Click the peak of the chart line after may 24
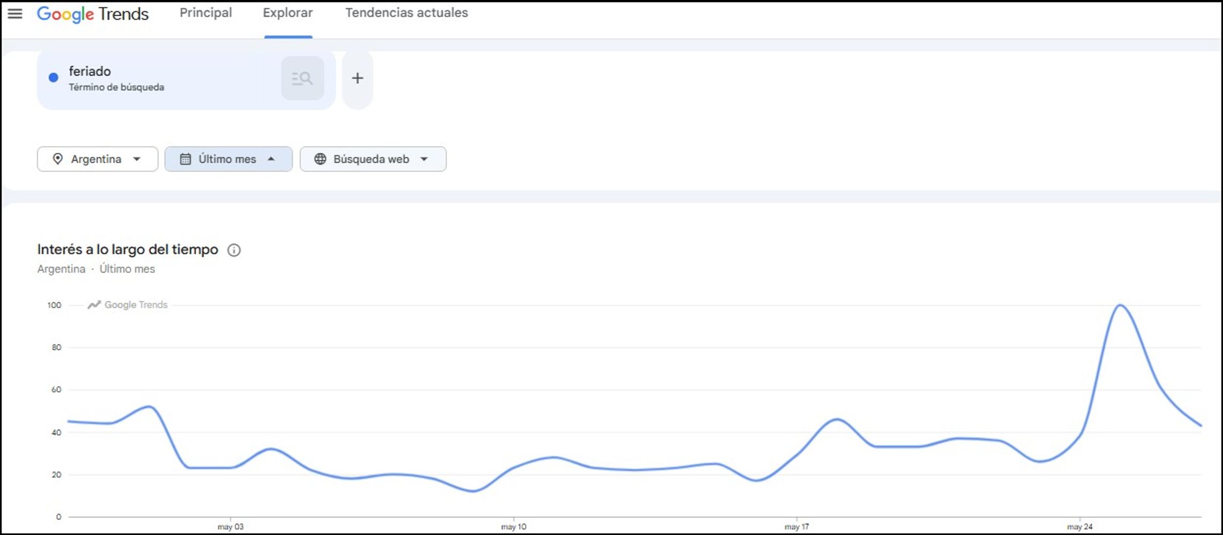The width and height of the screenshot is (1223, 535). pyautogui.click(x=1120, y=305)
